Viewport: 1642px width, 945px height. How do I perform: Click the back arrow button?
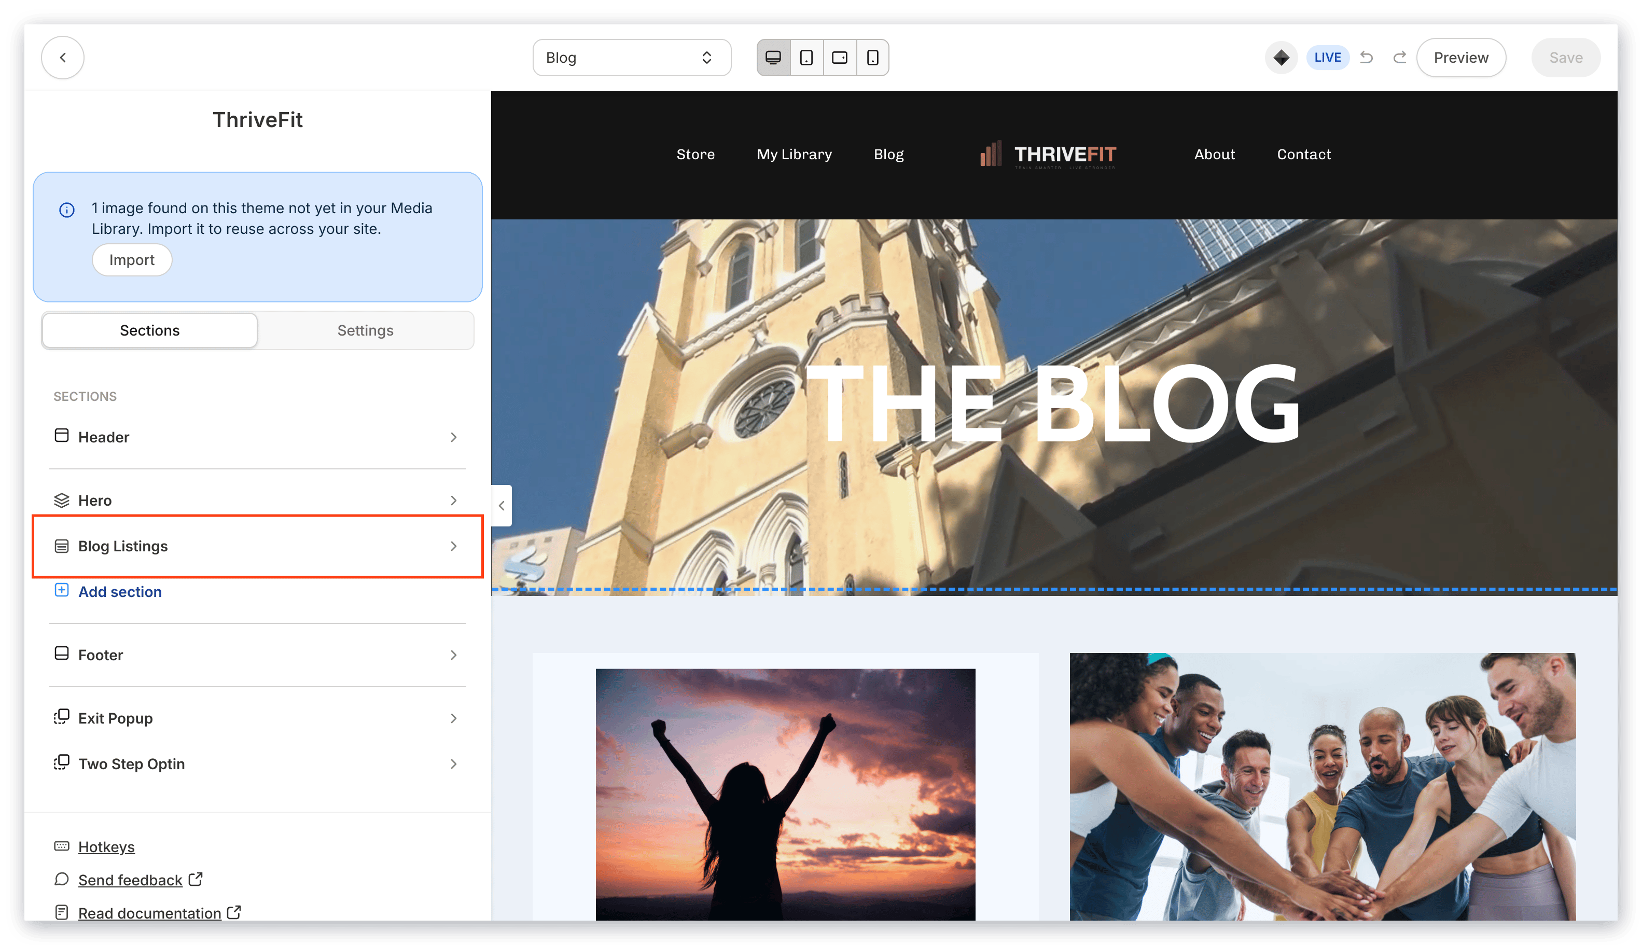pos(62,58)
